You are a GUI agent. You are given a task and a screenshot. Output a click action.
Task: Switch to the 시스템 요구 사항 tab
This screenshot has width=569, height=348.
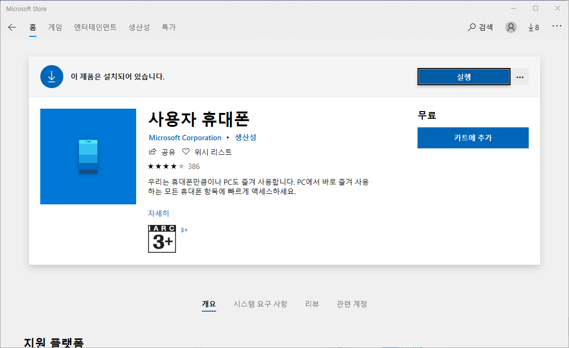[260, 304]
